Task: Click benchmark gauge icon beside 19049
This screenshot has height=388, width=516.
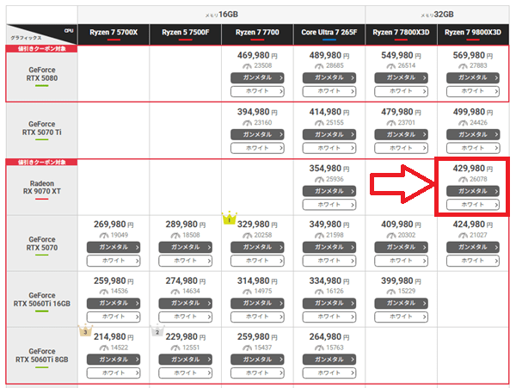Action: pos(104,236)
